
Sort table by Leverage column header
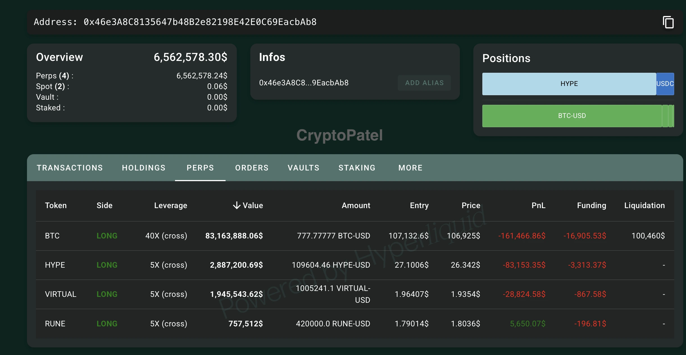pos(171,206)
